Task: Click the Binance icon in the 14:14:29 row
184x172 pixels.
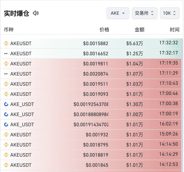Action: (x=6, y=155)
